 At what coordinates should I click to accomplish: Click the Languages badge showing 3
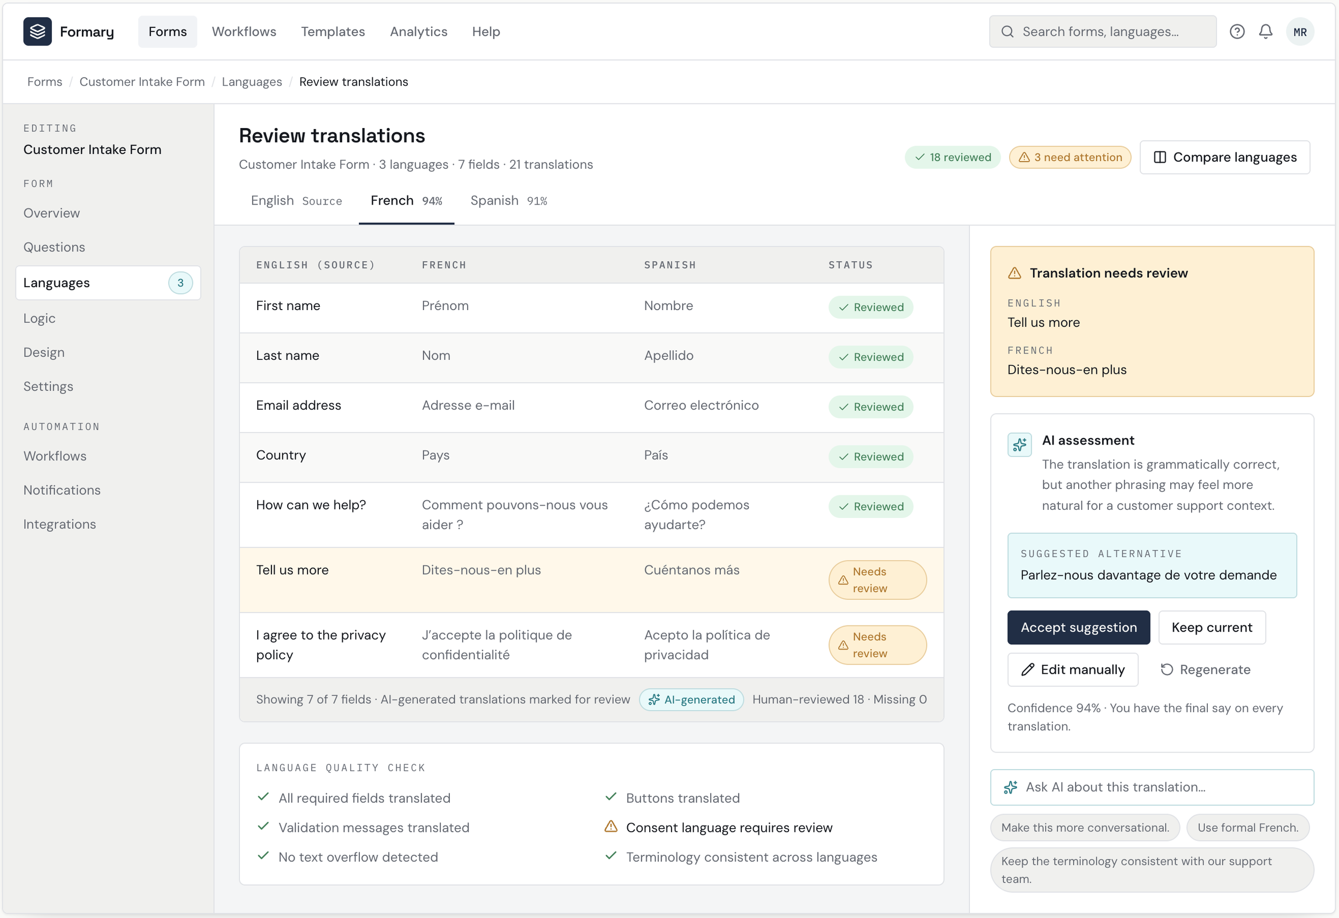180,283
